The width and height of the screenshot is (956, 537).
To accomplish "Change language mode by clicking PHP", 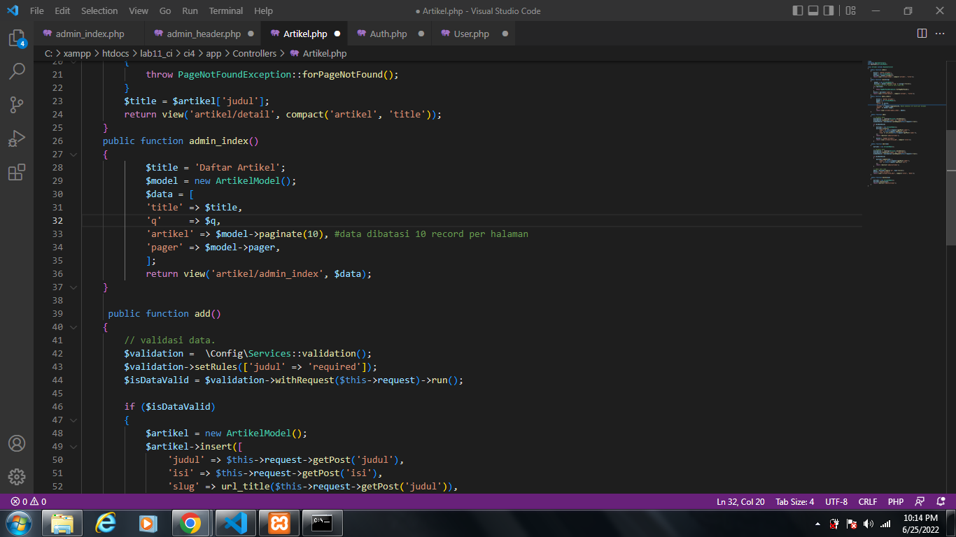I will coord(895,501).
